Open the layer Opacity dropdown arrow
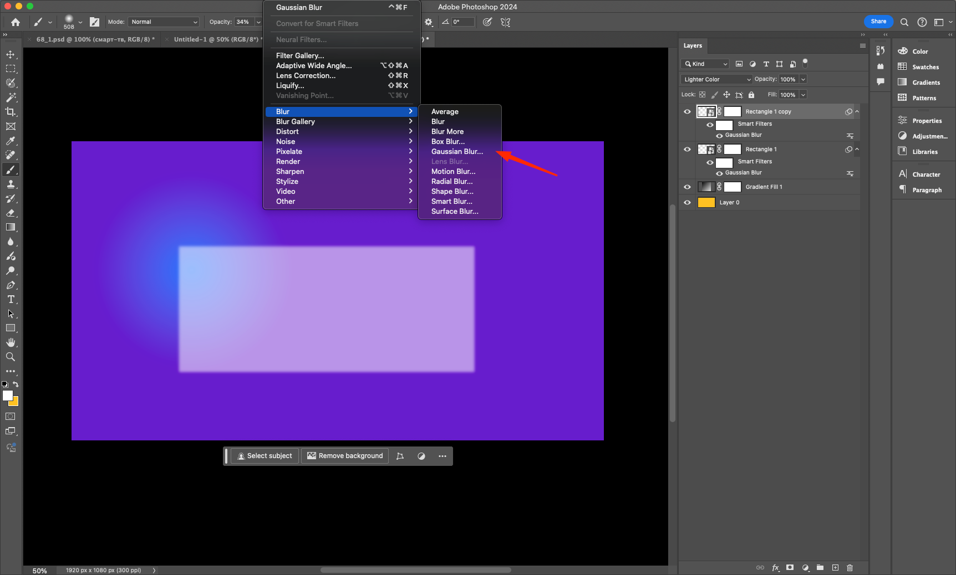 [x=803, y=79]
